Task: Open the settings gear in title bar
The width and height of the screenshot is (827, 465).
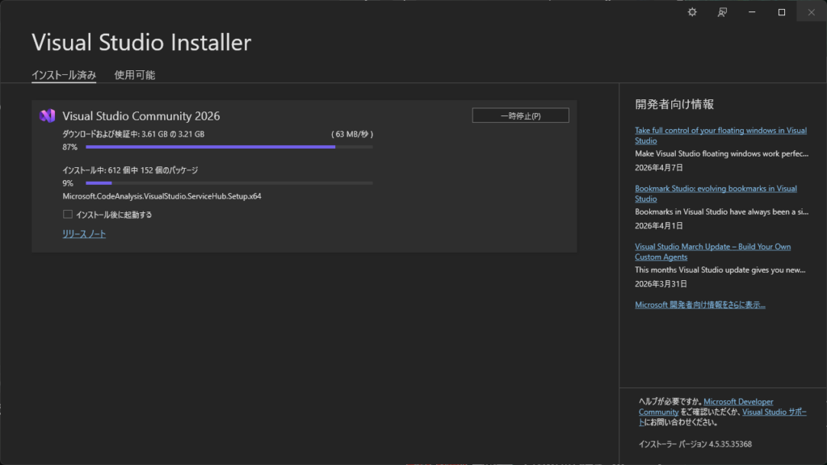Action: (x=692, y=12)
